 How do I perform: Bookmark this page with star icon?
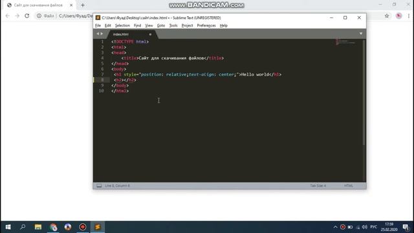(387, 16)
